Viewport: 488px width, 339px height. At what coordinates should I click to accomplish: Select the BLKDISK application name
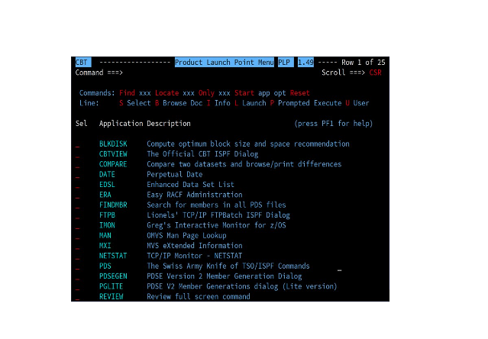tap(113, 144)
